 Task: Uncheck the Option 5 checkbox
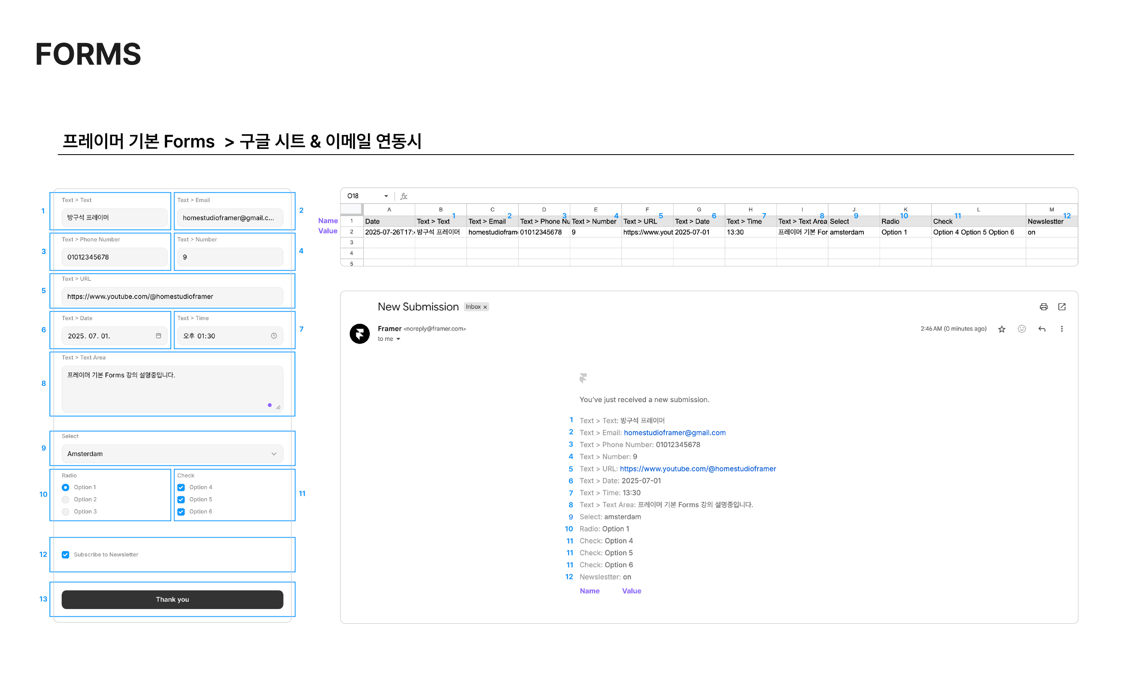(181, 499)
